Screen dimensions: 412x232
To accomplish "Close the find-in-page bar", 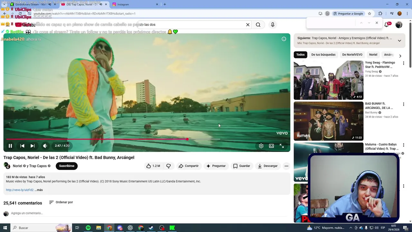I will tap(377, 23).
